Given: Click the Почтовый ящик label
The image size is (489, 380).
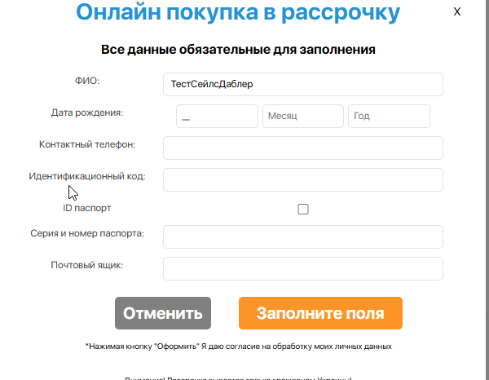Looking at the screenshot, I should [x=87, y=265].
